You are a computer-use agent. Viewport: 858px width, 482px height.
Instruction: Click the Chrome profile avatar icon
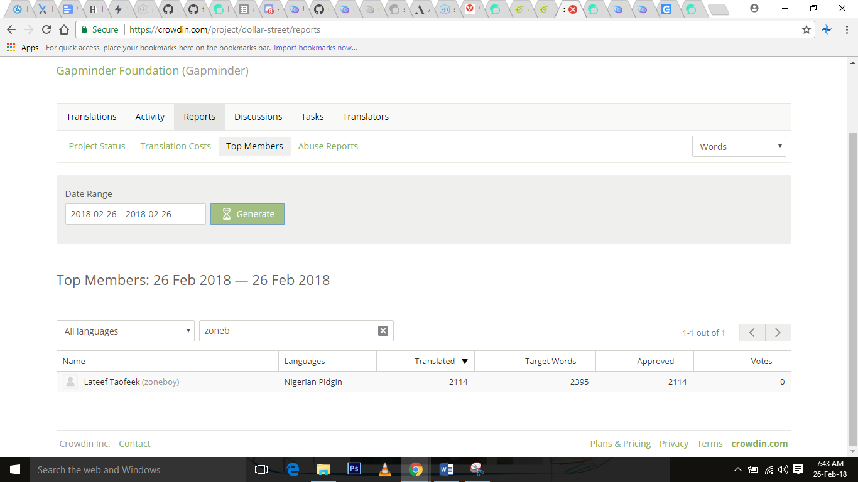(754, 9)
